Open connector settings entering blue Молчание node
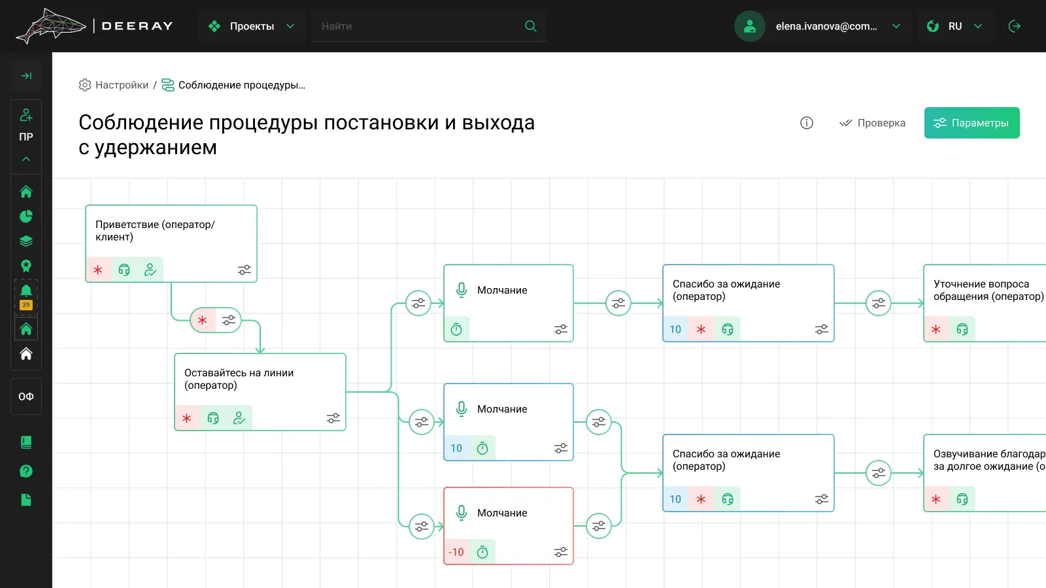The image size is (1046, 588). tap(422, 422)
